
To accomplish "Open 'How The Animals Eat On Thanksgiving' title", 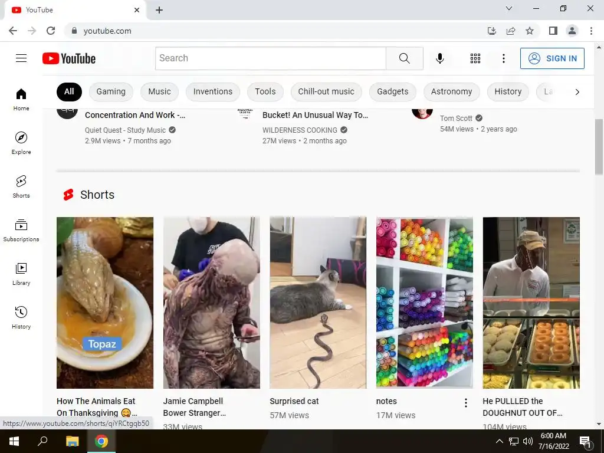I will pyautogui.click(x=97, y=407).
